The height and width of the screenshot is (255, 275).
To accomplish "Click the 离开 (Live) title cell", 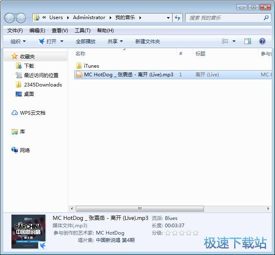I will point(207,75).
